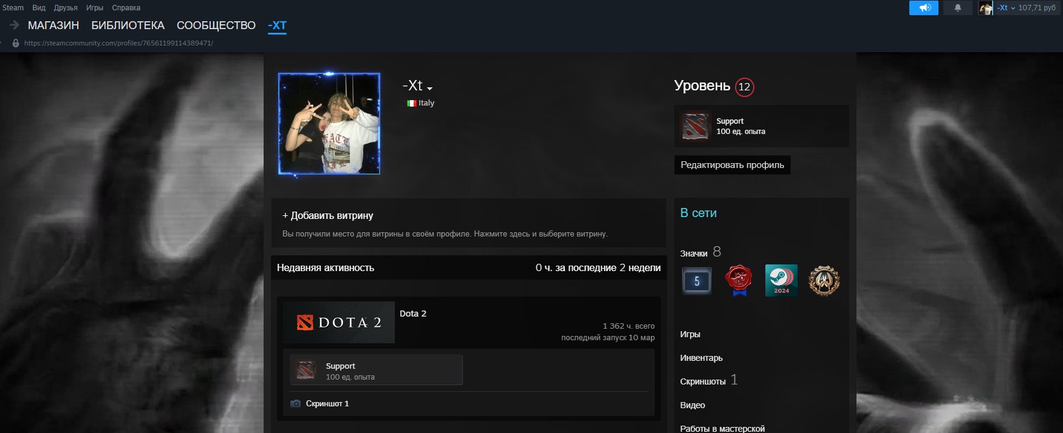Click the 0 ч. за последние 2 недели text
Viewport: 1063px width, 433px height.
coord(598,267)
